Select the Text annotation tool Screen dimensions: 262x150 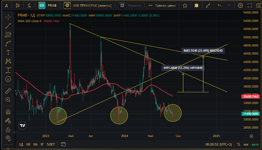[8, 53]
